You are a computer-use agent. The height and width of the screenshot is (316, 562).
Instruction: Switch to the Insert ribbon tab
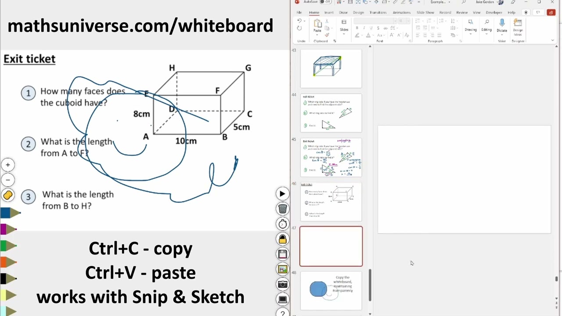coord(329,12)
